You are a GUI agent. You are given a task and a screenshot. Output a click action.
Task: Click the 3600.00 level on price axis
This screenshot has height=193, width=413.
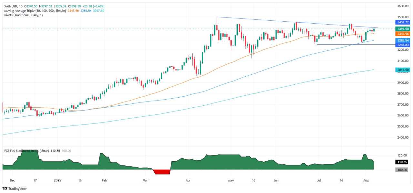(x=403, y=6)
